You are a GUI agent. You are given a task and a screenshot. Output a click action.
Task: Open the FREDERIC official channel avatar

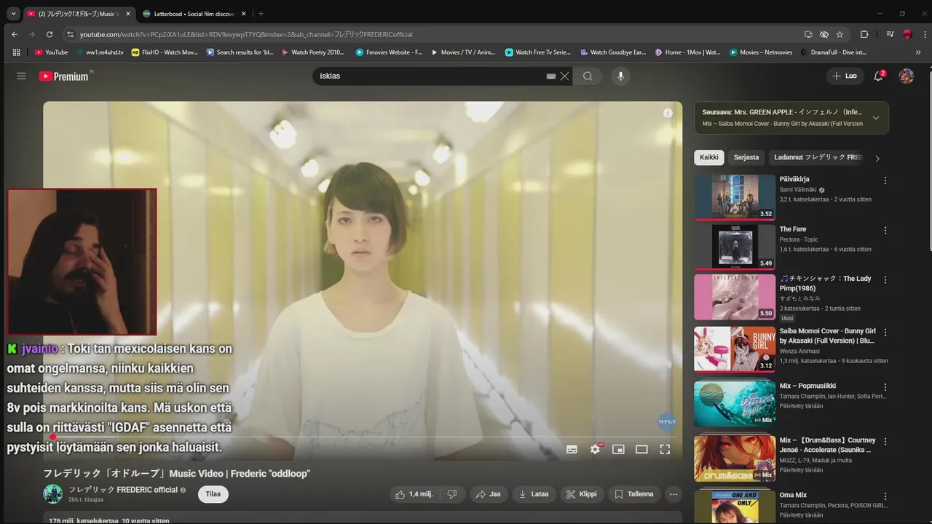click(52, 494)
